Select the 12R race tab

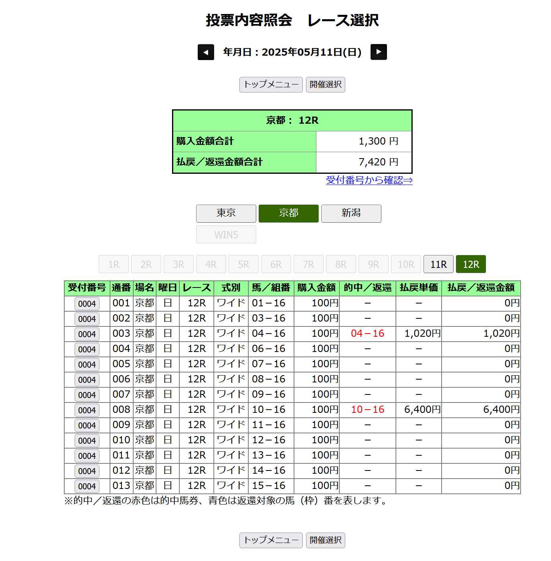click(x=471, y=264)
